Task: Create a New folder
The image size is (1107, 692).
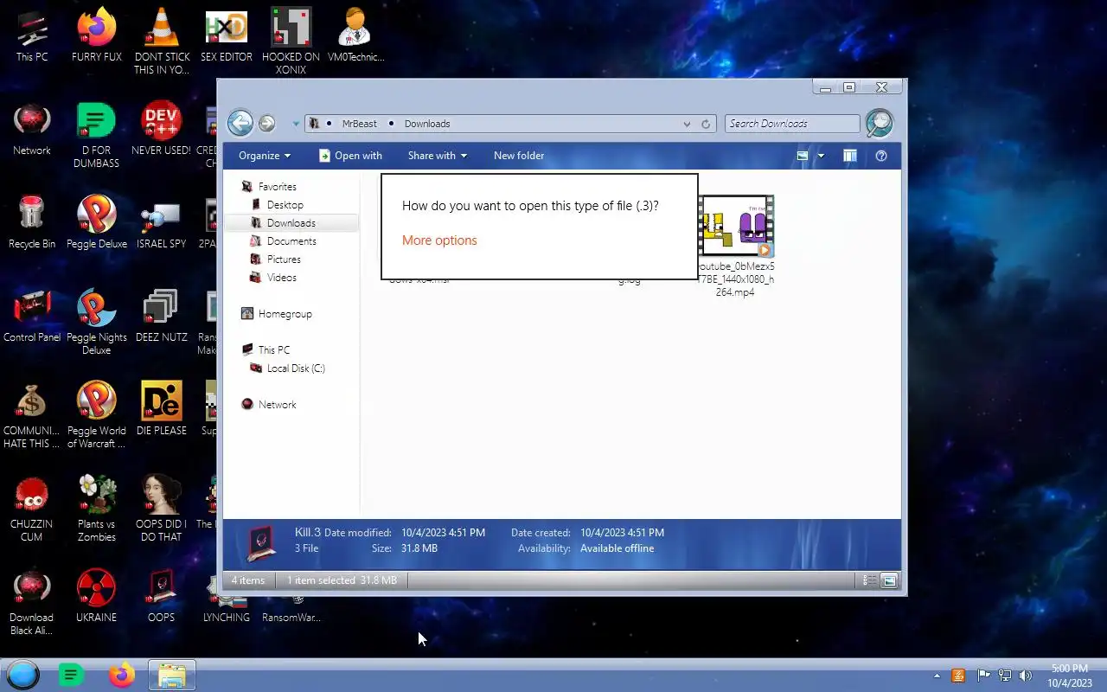Action: [x=519, y=156]
